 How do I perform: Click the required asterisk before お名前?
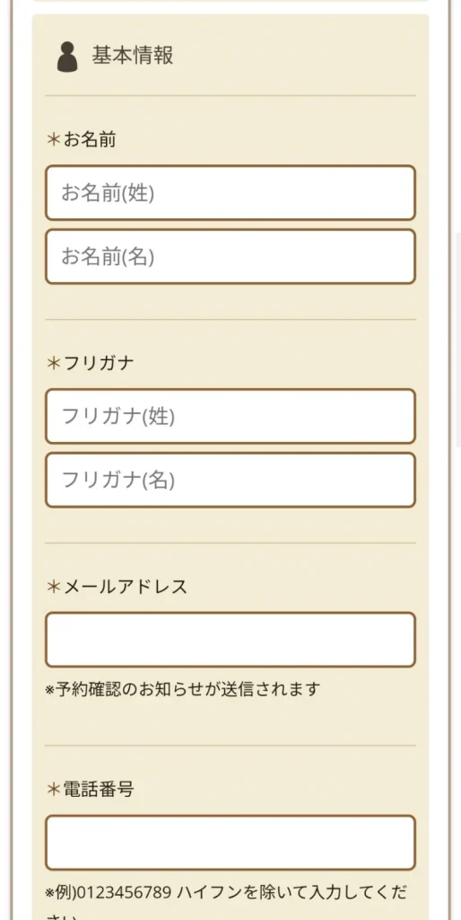tap(53, 140)
